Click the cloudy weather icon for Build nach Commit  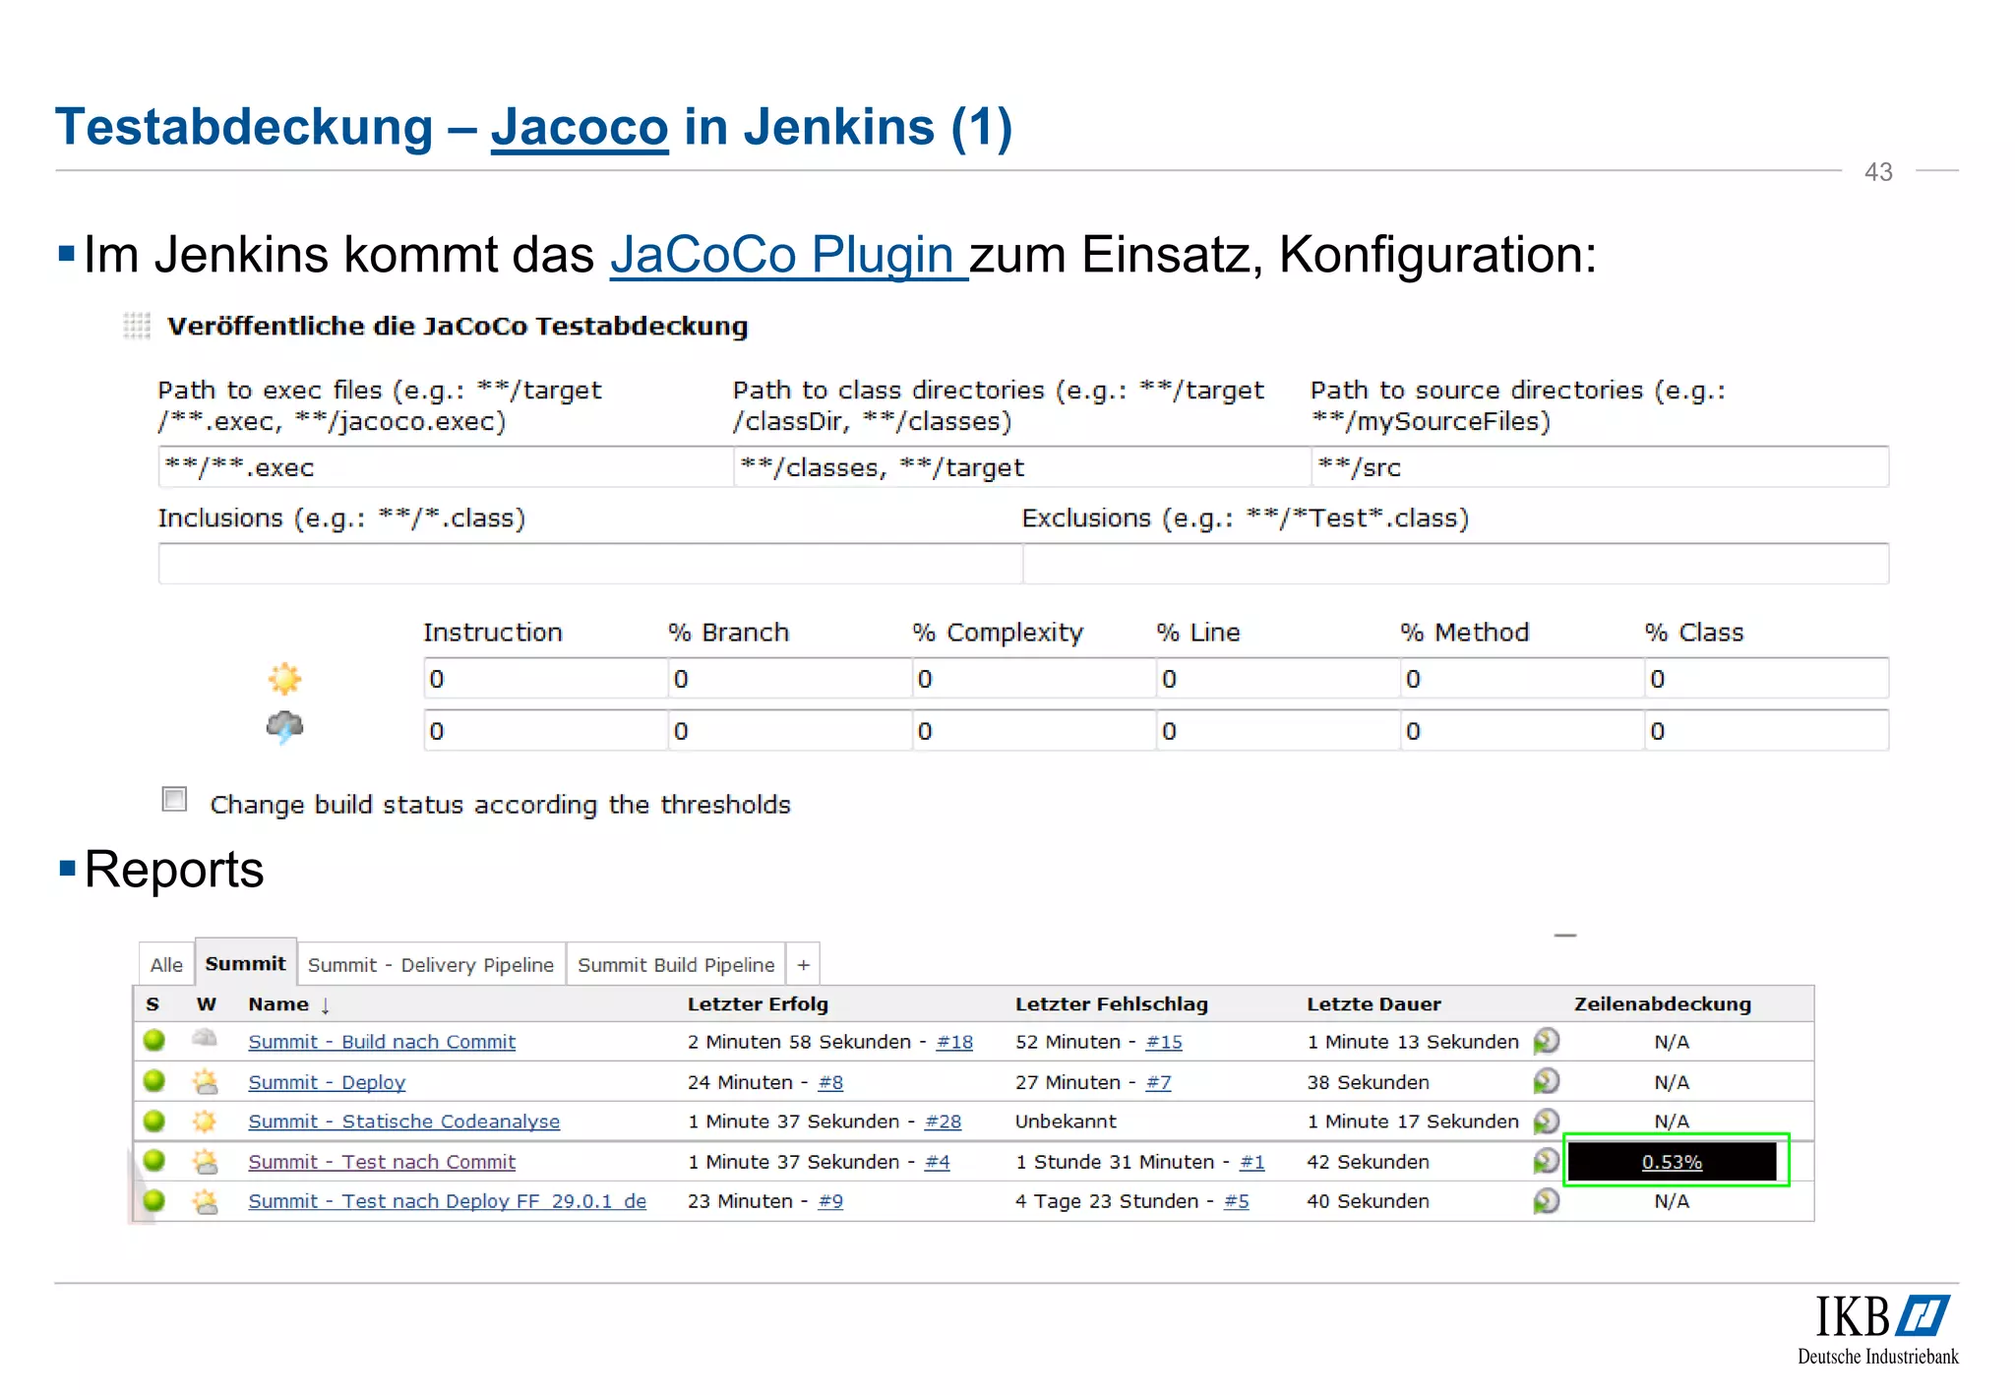coord(205,1038)
